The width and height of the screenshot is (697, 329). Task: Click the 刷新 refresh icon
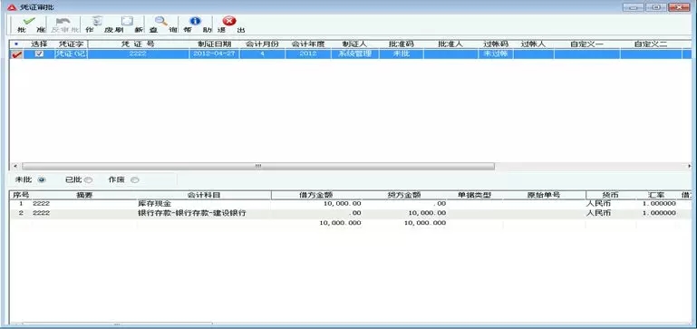pyautogui.click(x=128, y=21)
